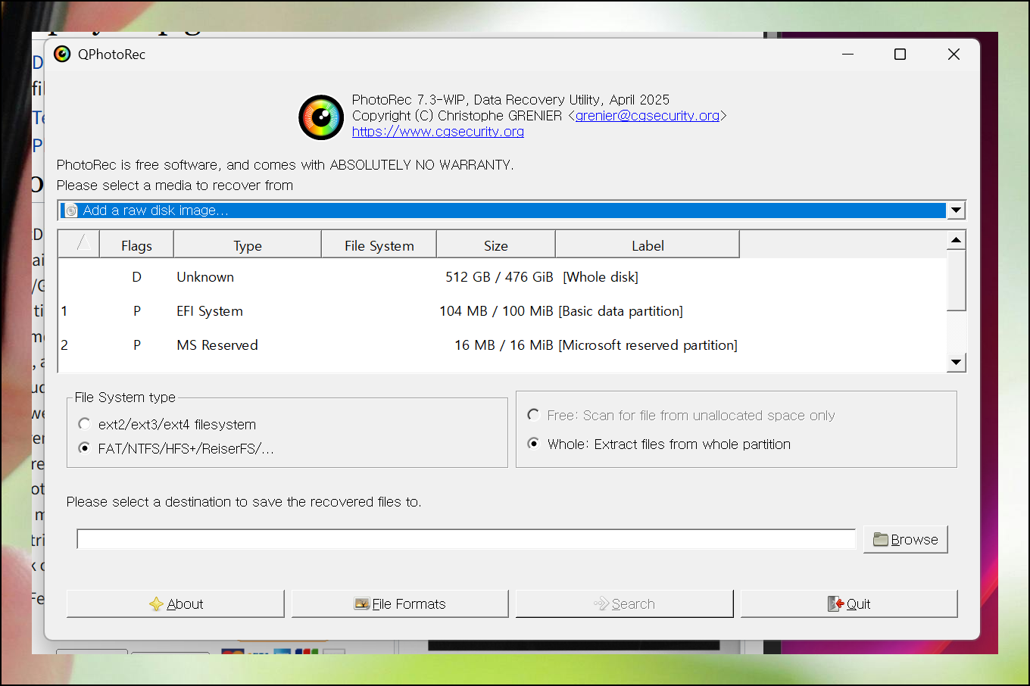Screen dimensions: 1030x686
Task: Click the QPhotoRec title bar eye icon
Action: [63, 54]
